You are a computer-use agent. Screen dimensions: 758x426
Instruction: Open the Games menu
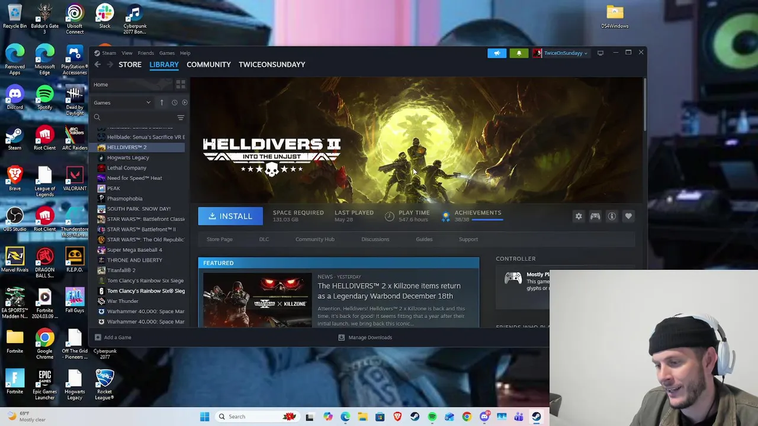point(167,53)
